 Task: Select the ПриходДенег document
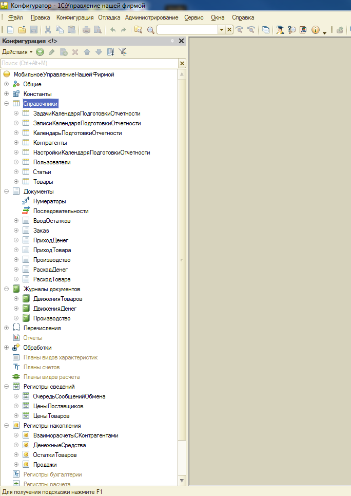(x=51, y=240)
